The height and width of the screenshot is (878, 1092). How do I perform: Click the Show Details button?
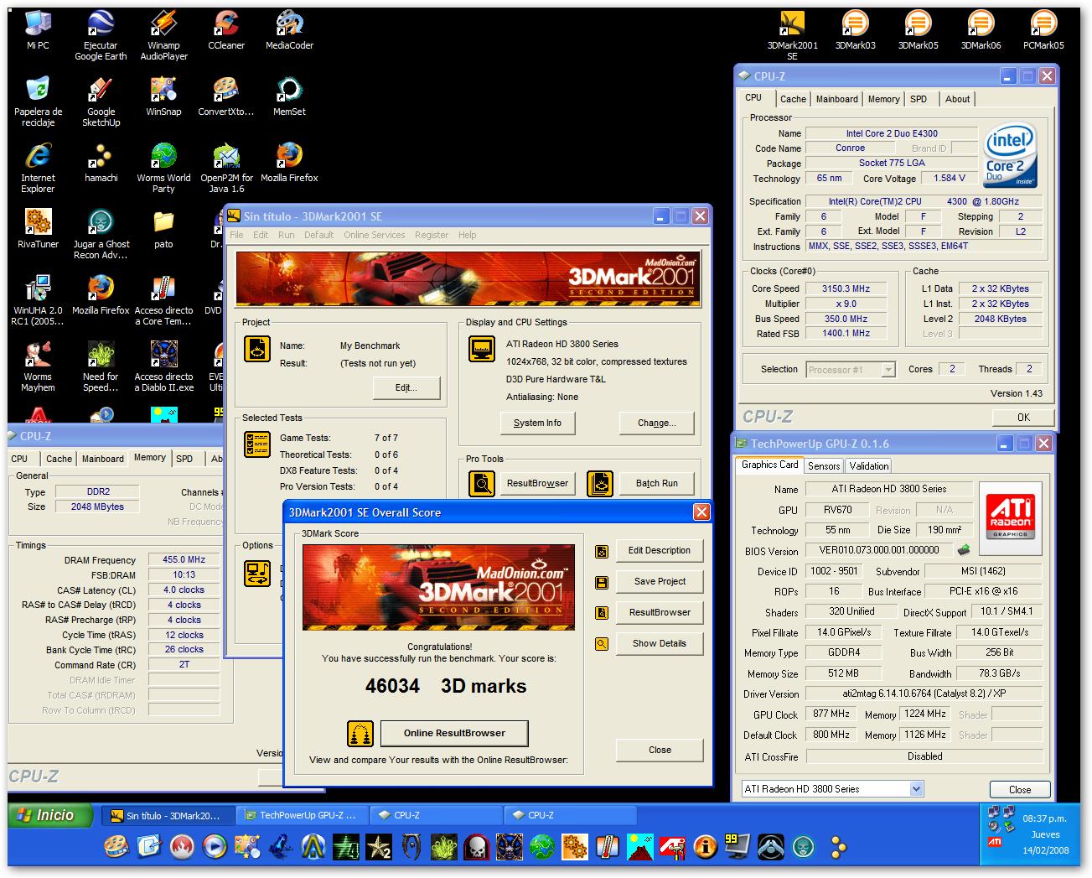click(x=660, y=643)
